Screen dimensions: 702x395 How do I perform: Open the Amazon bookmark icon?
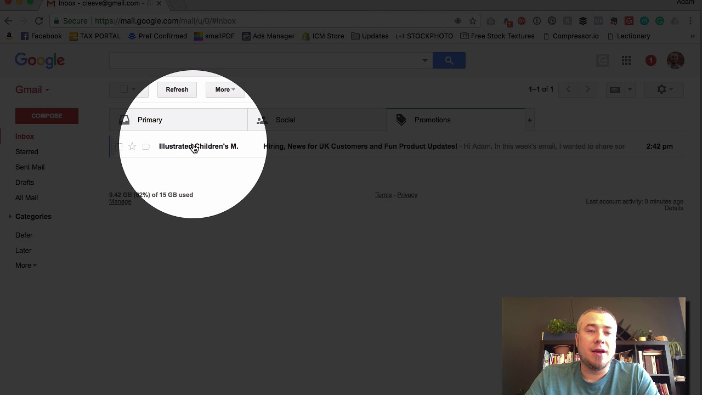(x=8, y=36)
